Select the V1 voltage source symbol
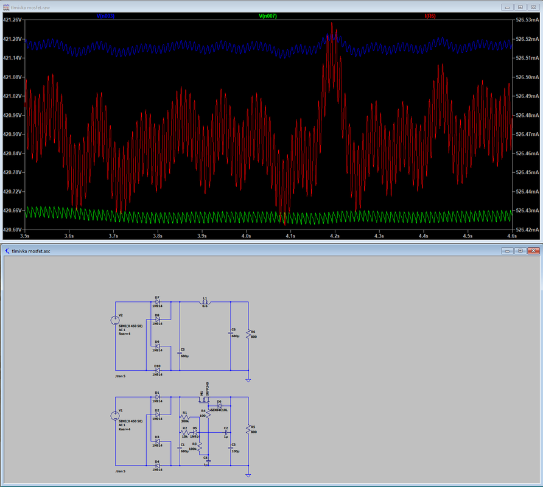This screenshot has width=543, height=487. [115, 416]
